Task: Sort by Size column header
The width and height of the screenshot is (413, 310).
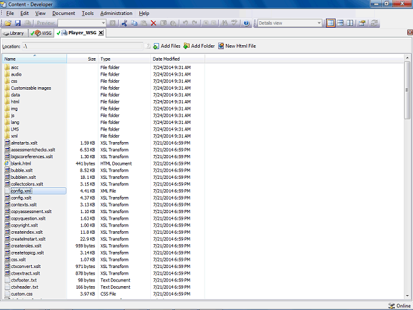Action: click(x=83, y=59)
